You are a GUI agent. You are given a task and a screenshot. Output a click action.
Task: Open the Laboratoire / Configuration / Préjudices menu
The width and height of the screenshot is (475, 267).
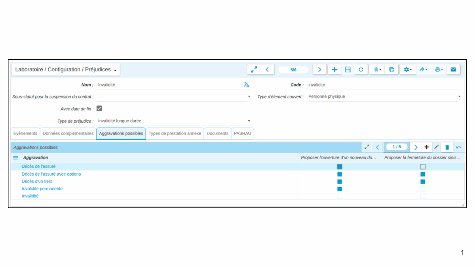pyautogui.click(x=66, y=70)
